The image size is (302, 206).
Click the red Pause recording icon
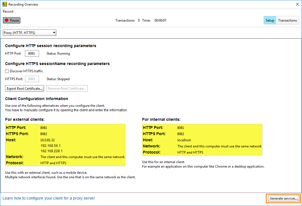click(x=6, y=20)
